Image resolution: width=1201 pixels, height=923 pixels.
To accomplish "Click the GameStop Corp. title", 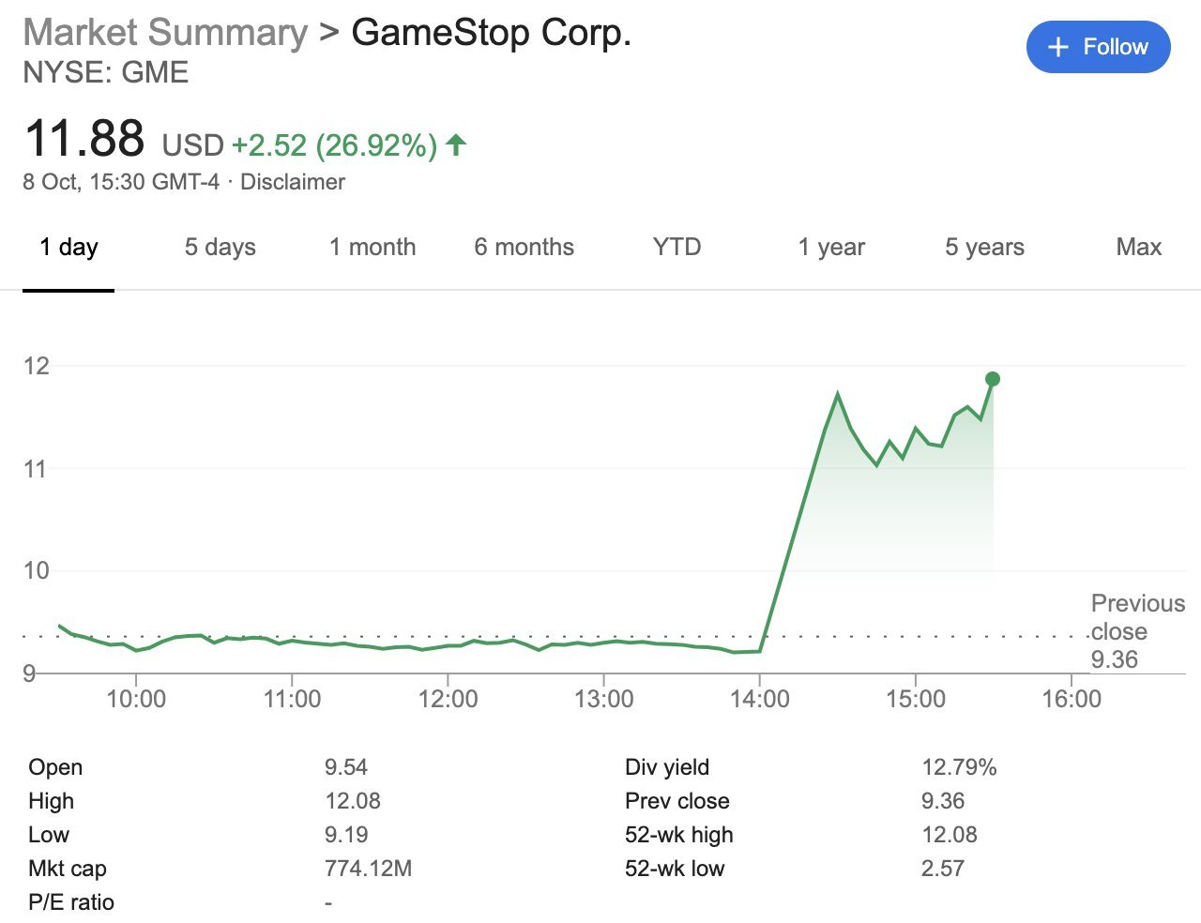I will tap(491, 32).
